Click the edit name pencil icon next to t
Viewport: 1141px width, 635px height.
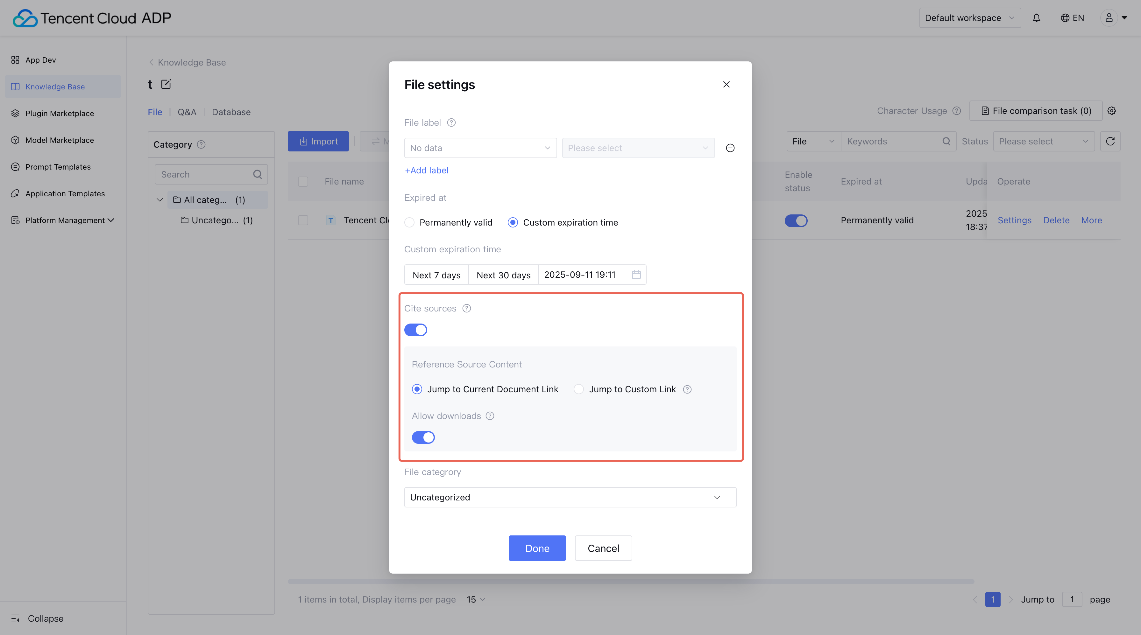coord(166,84)
